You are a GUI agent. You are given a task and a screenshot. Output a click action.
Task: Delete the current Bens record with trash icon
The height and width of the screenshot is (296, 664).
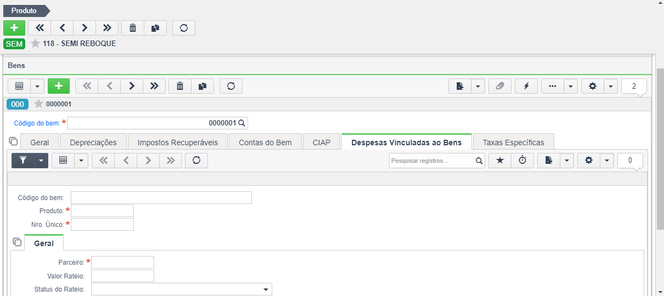[180, 86]
